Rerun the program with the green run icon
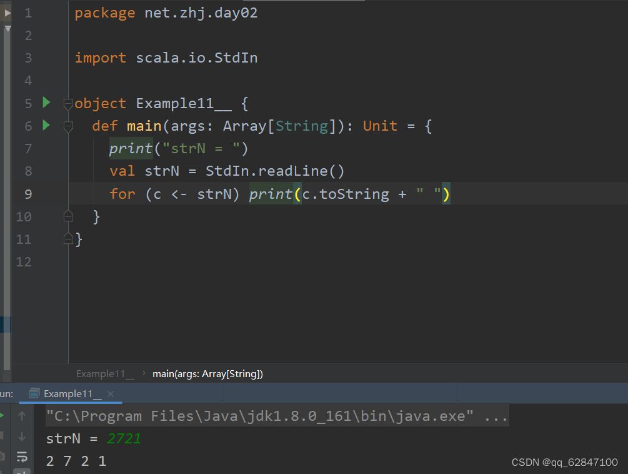Screen dimensions: 628x474 [x=2, y=415]
